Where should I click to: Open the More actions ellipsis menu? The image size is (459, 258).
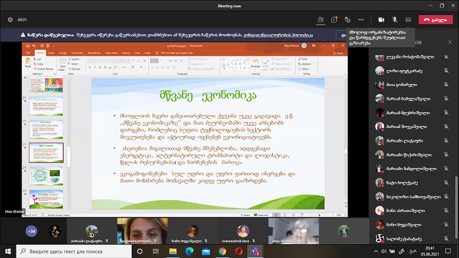coord(361,20)
